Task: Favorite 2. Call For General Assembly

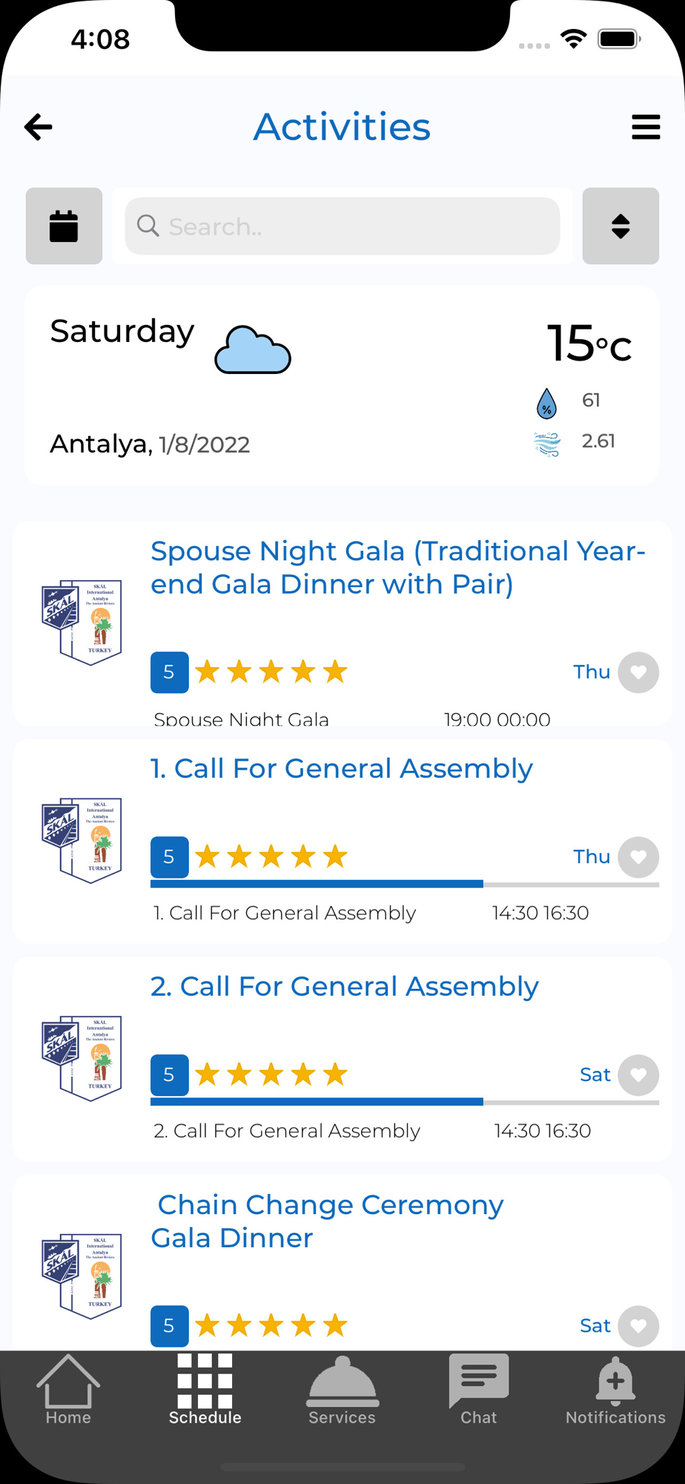Action: (x=638, y=1075)
